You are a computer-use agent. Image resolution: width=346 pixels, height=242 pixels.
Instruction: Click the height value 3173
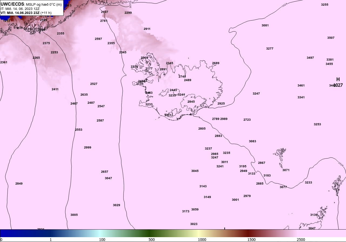click(x=186, y=211)
